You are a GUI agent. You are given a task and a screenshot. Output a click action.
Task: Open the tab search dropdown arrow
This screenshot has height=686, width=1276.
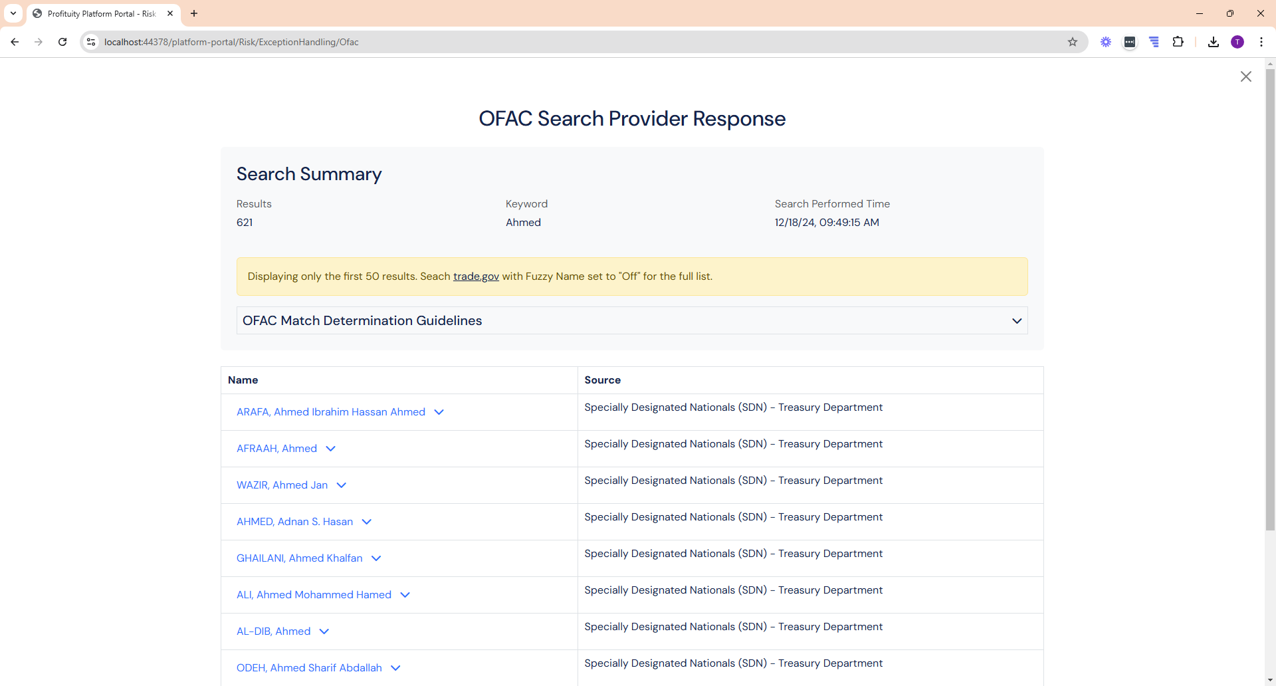click(x=13, y=13)
